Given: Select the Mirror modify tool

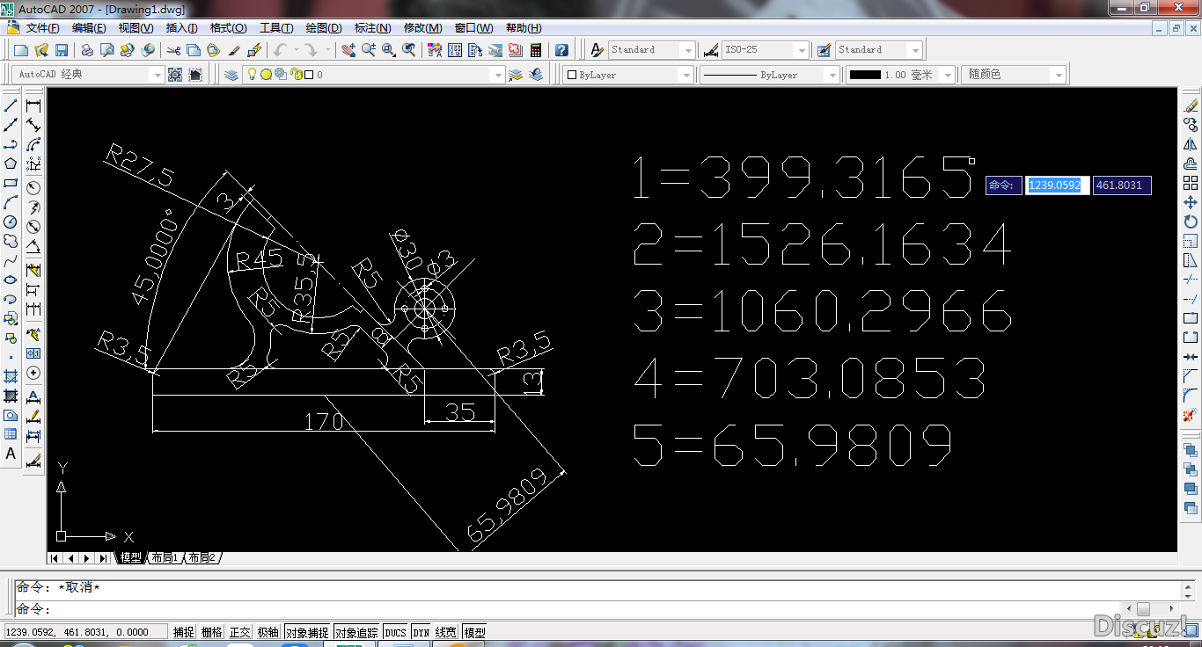Looking at the screenshot, I should (1191, 144).
